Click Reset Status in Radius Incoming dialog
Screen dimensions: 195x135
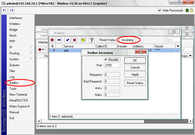135,83
